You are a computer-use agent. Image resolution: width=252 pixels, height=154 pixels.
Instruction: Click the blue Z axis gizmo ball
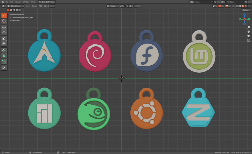[244, 15]
